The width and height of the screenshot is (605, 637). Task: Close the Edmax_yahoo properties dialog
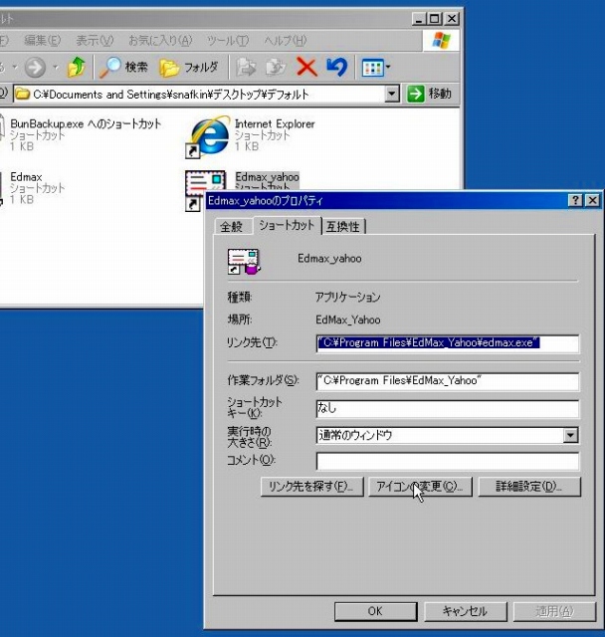click(593, 200)
